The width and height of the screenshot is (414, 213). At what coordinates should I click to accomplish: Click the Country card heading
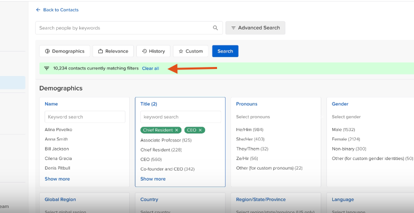(149, 199)
